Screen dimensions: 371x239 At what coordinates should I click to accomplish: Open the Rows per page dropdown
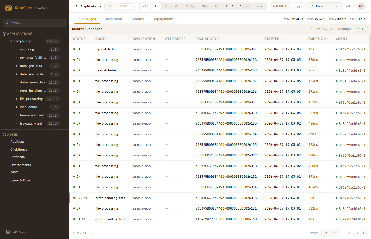[329, 233]
